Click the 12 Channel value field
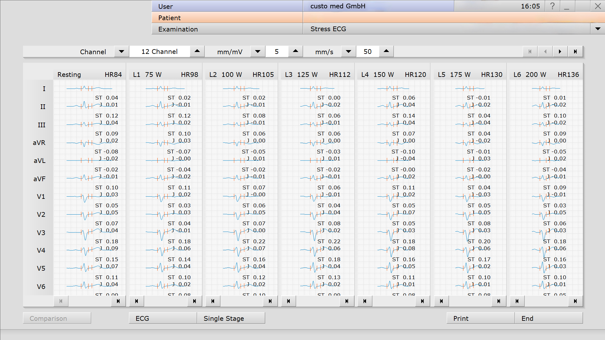 coord(160,51)
